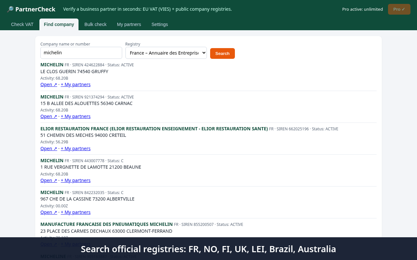Screen dimensions: 417x260
Task: Click the address LE CLOS GUERIN 74540 GRUFFY
Action: [x=74, y=71]
